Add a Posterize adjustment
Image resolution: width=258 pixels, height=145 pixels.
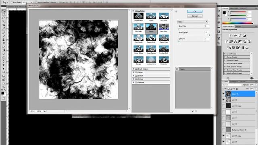tap(233, 48)
